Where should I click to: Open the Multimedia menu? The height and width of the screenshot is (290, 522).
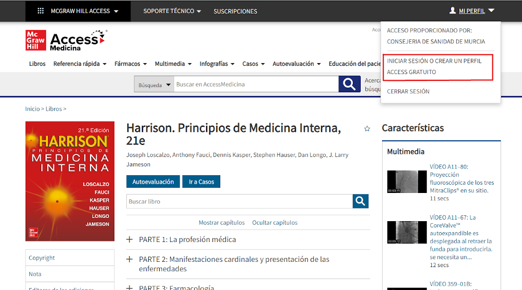click(x=173, y=64)
